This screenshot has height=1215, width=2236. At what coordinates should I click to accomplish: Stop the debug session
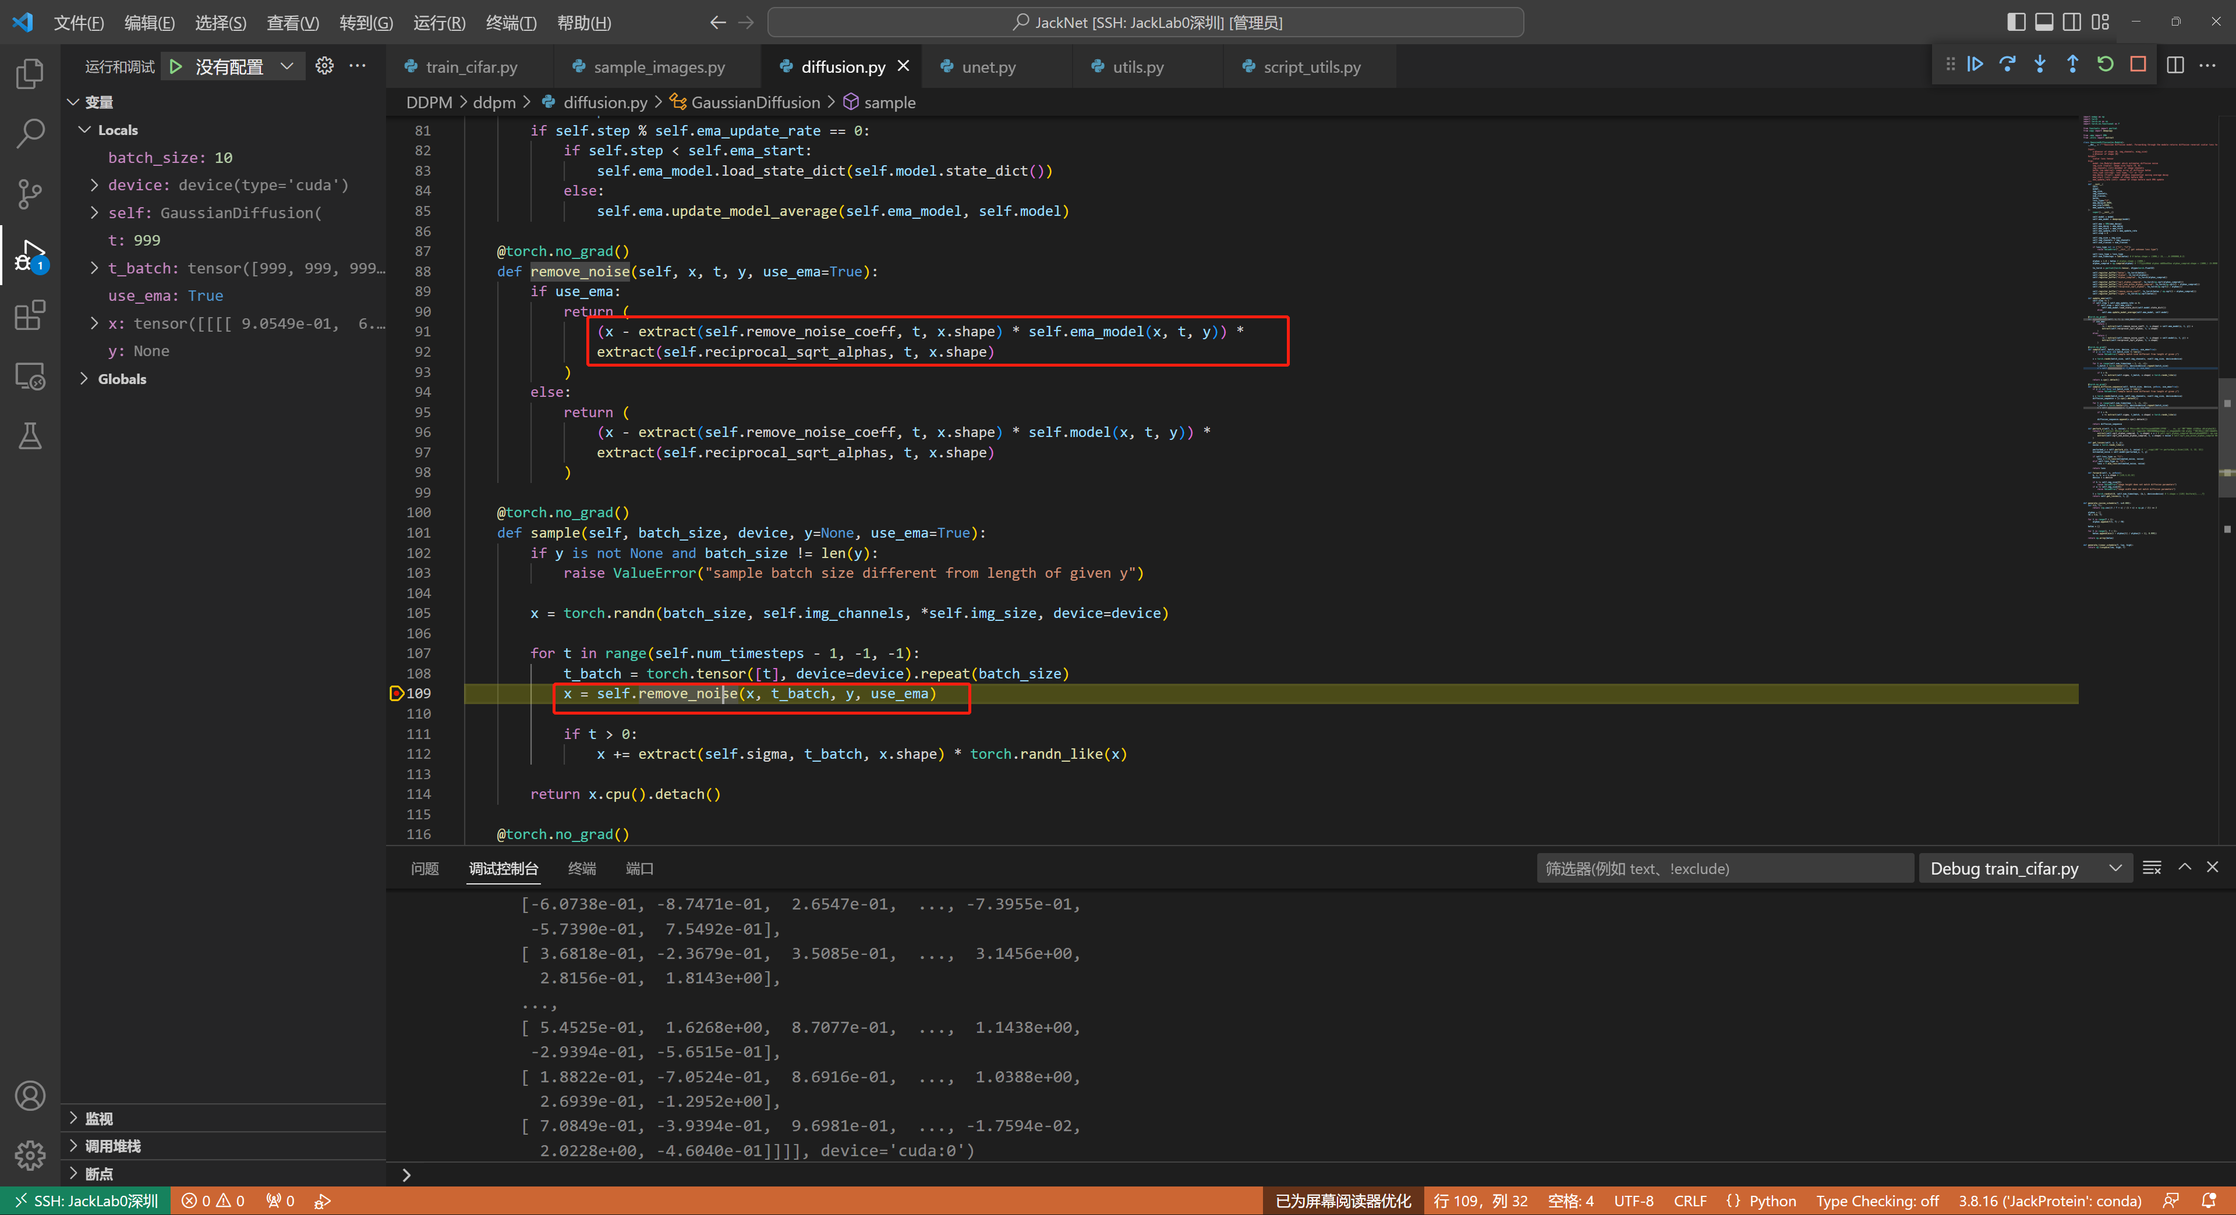[x=2138, y=64]
